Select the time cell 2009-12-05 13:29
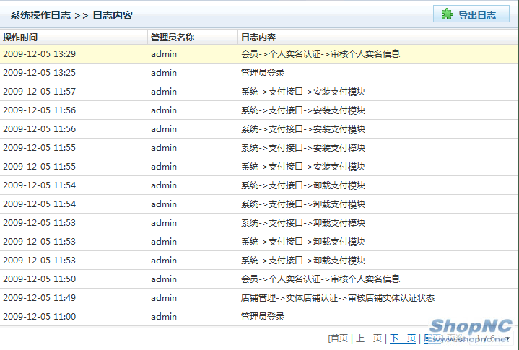This screenshot has height=350, width=519. click(x=40, y=54)
